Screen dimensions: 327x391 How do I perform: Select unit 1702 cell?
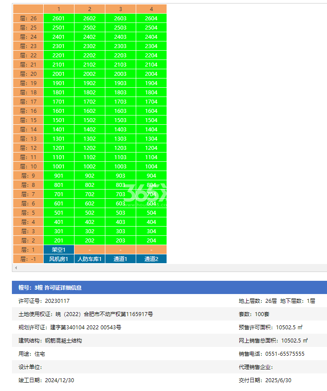click(x=89, y=102)
